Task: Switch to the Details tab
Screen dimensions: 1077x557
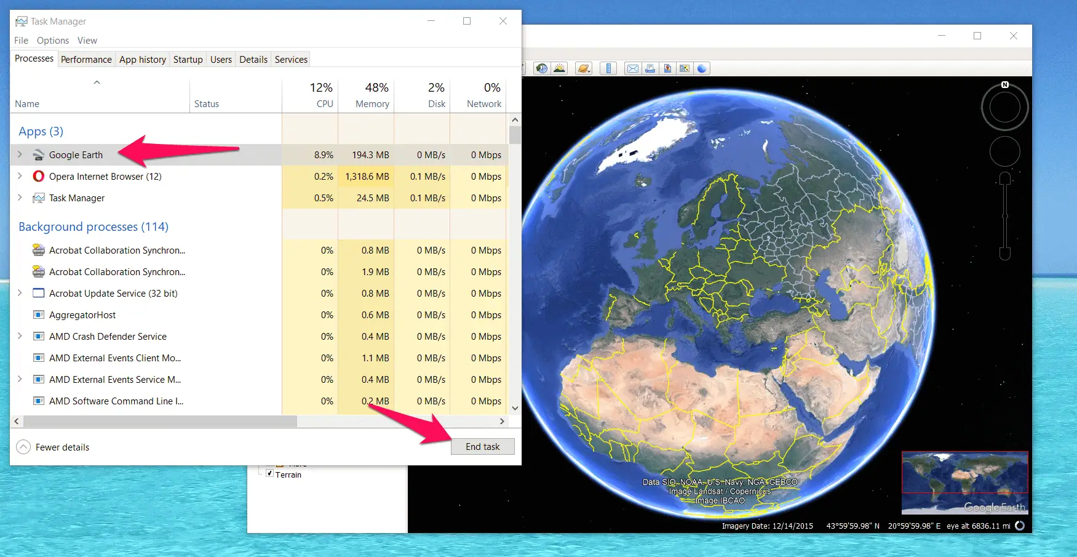Action: click(253, 60)
